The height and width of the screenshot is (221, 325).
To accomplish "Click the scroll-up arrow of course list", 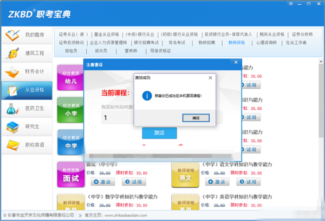I will coord(321,62).
